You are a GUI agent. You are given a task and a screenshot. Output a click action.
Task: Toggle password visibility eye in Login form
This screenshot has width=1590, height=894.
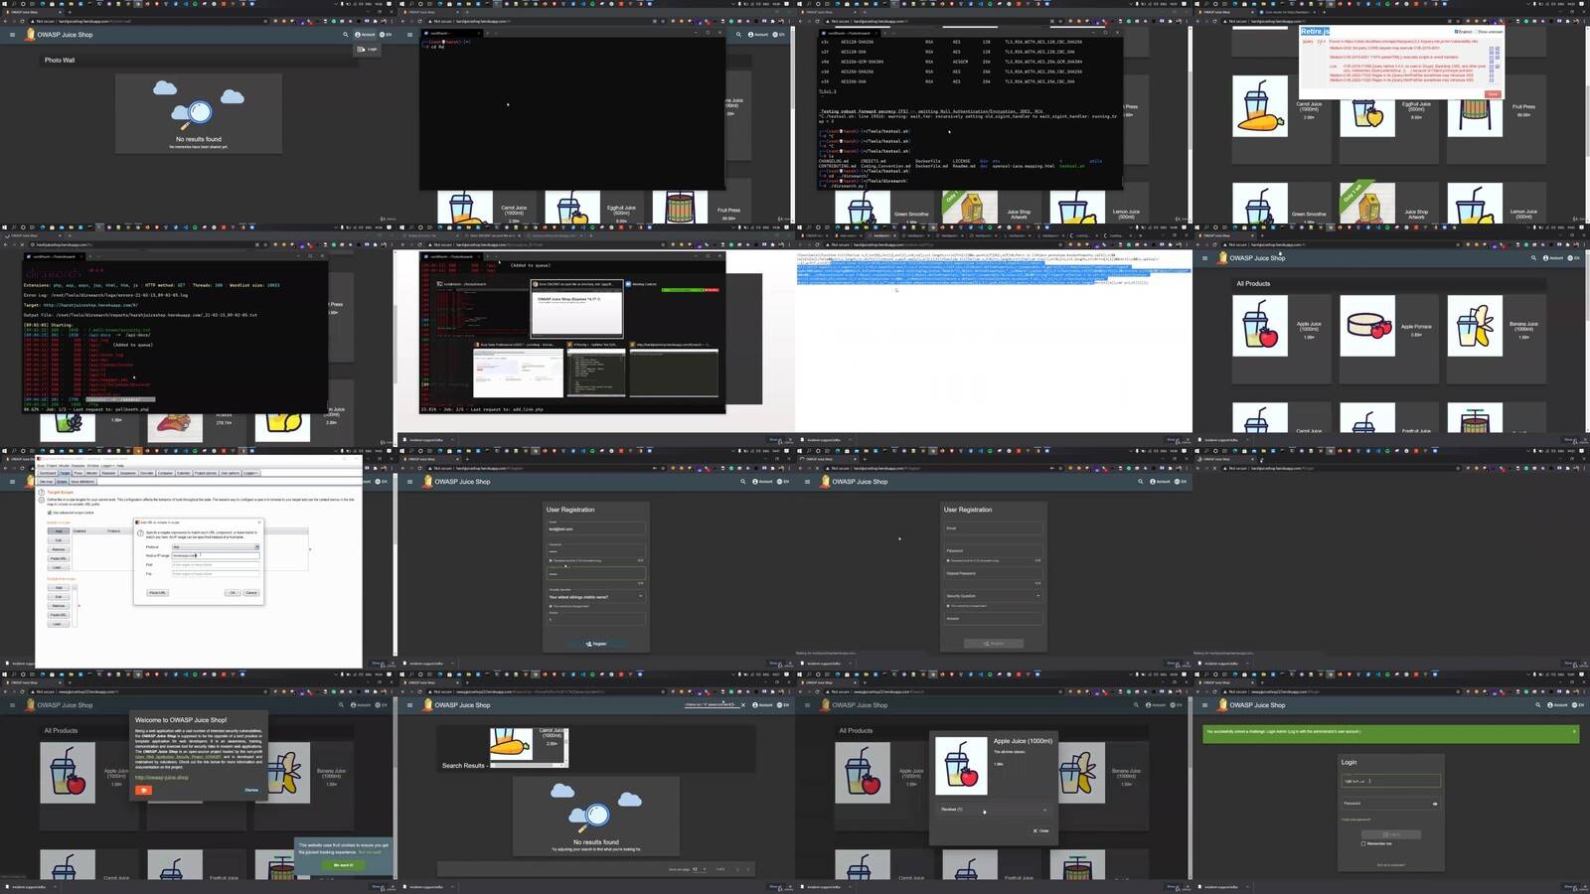click(1434, 804)
